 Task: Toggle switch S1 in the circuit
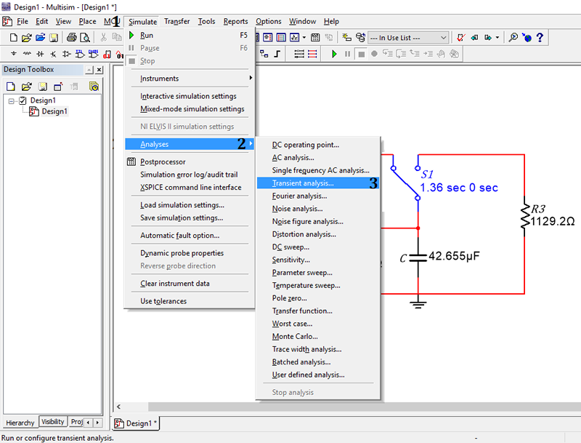406,182
